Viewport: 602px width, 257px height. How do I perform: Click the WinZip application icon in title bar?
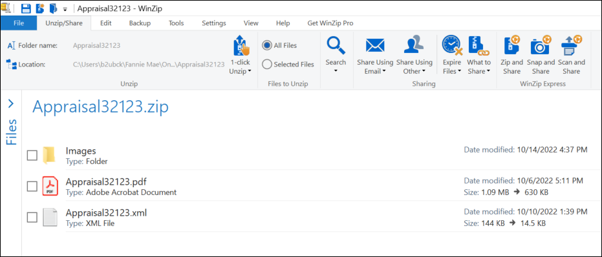click(x=6, y=8)
